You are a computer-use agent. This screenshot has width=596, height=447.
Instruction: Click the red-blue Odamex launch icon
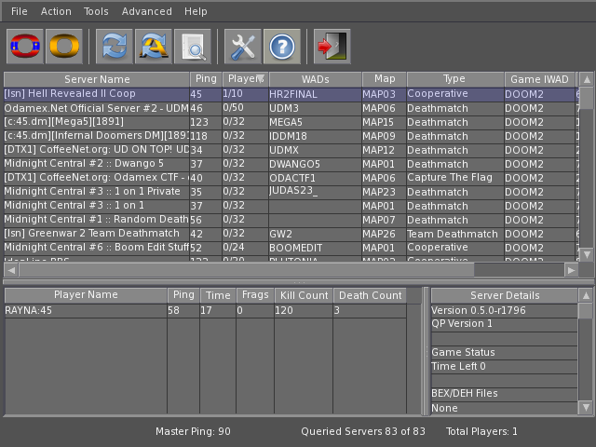25,47
